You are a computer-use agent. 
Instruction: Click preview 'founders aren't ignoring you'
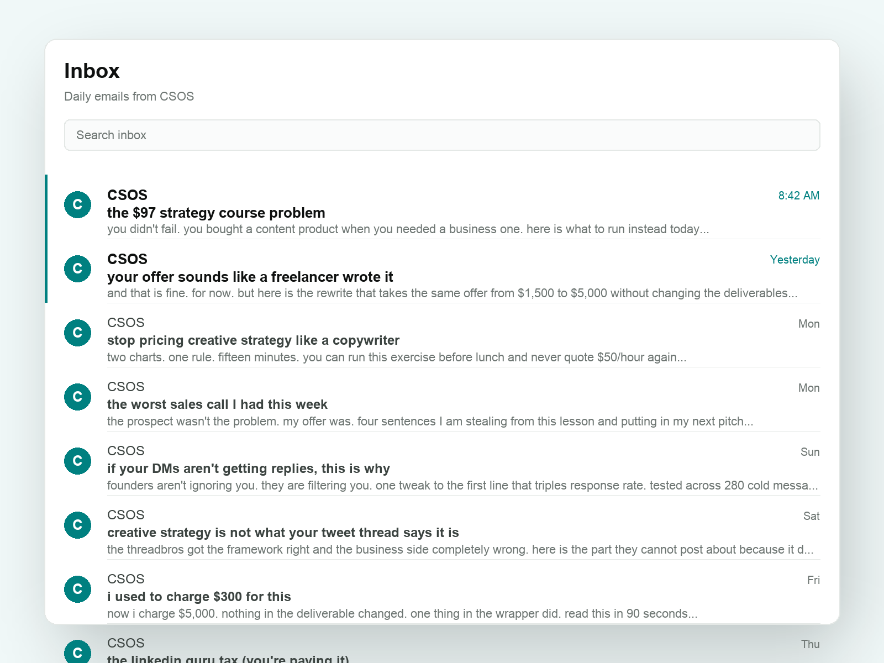coord(462,486)
